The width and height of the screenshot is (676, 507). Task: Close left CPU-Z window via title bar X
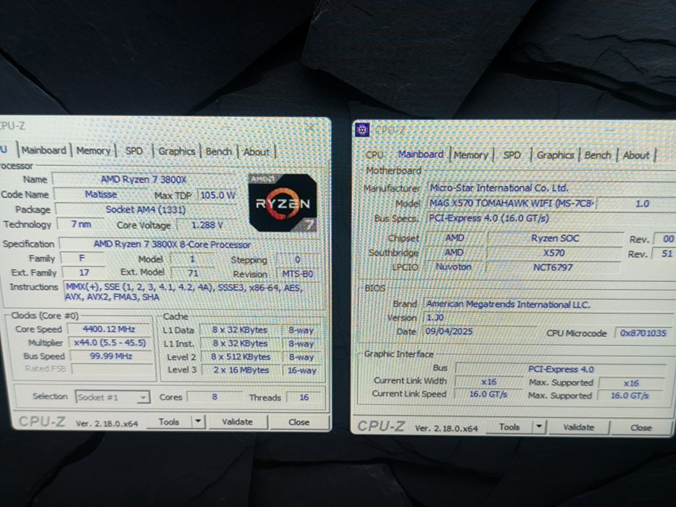[310, 127]
